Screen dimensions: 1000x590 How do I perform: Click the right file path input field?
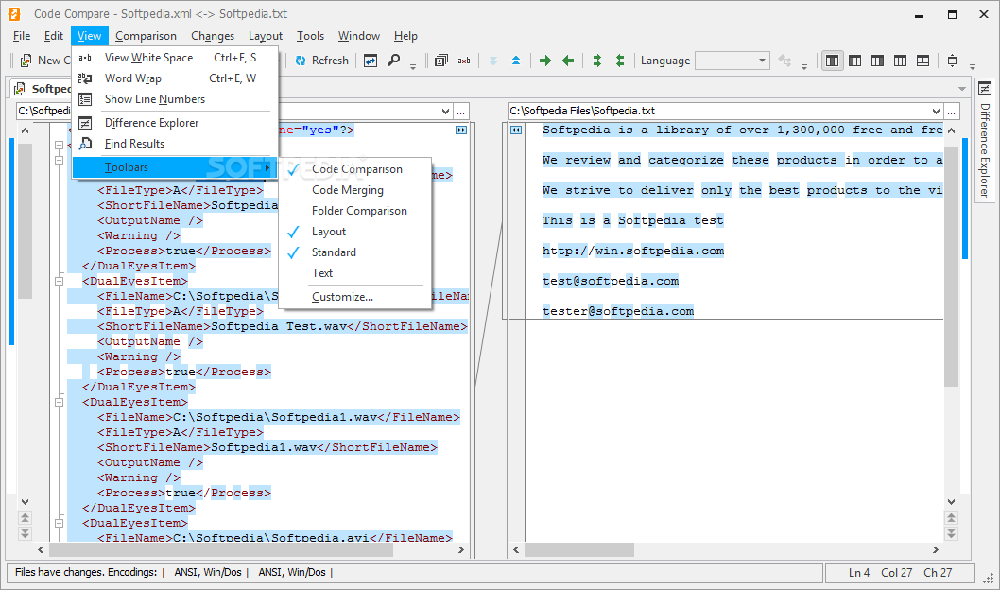[x=718, y=111]
